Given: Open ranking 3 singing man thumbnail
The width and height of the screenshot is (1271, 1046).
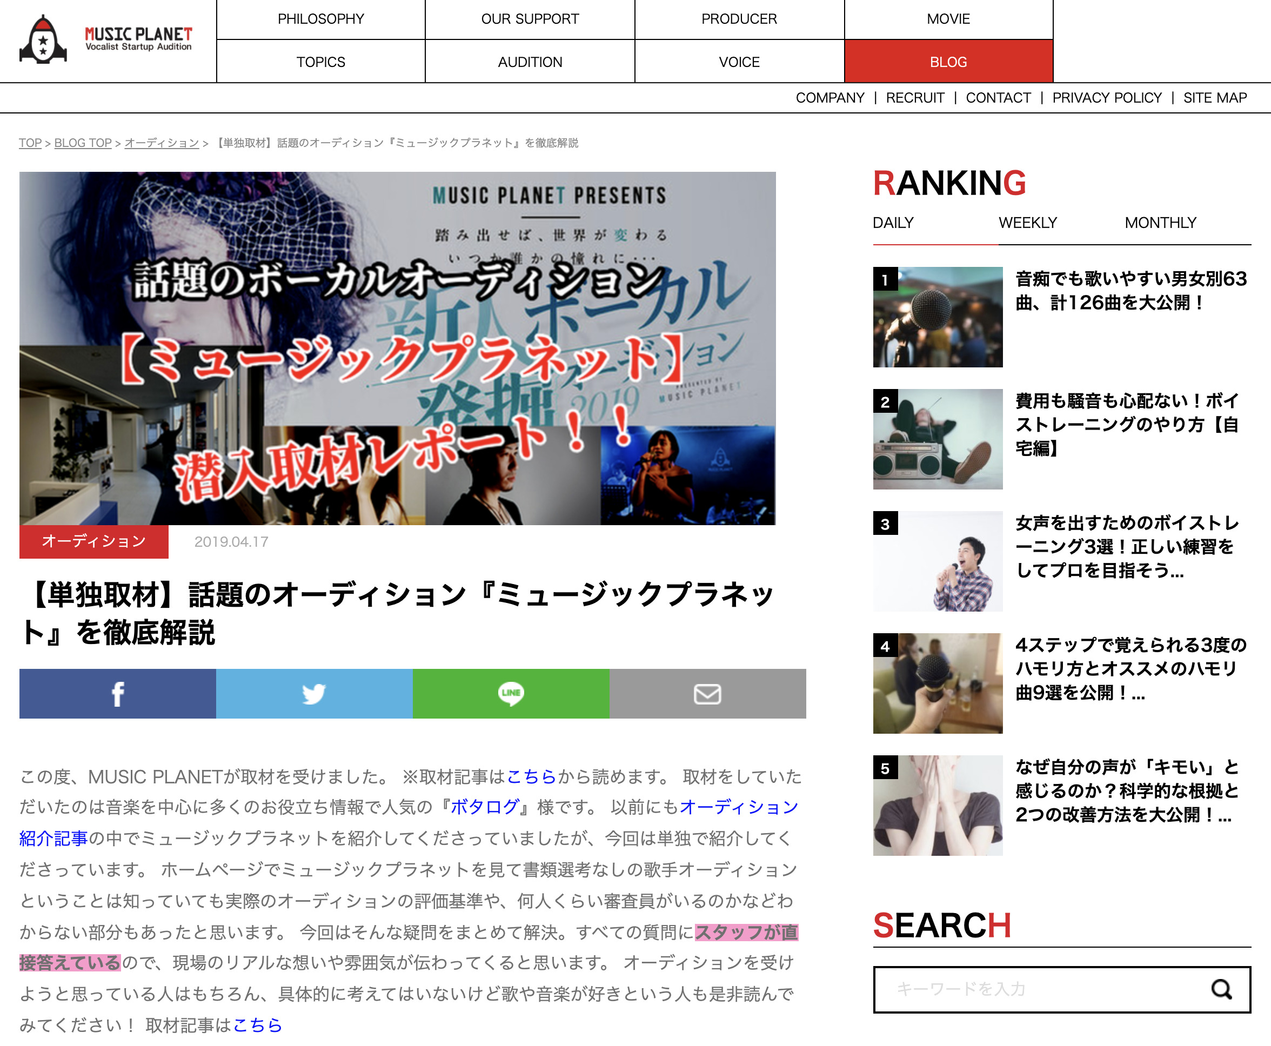Looking at the screenshot, I should coord(938,561).
